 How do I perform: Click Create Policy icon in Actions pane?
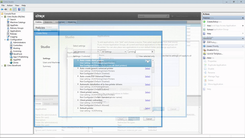click(204, 22)
